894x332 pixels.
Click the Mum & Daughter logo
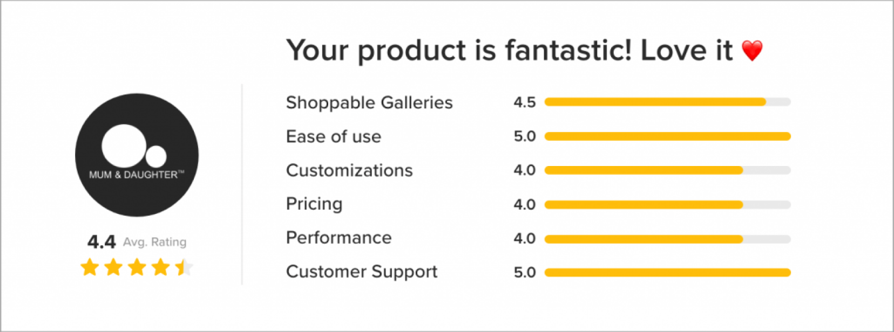[x=137, y=155]
